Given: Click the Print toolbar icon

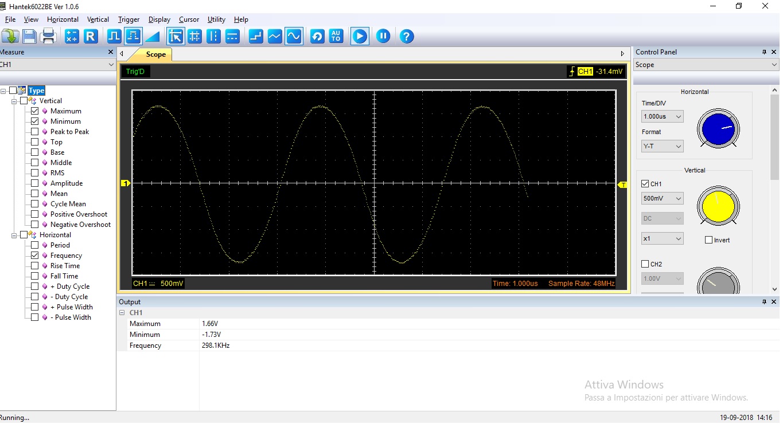Looking at the screenshot, I should (49, 37).
